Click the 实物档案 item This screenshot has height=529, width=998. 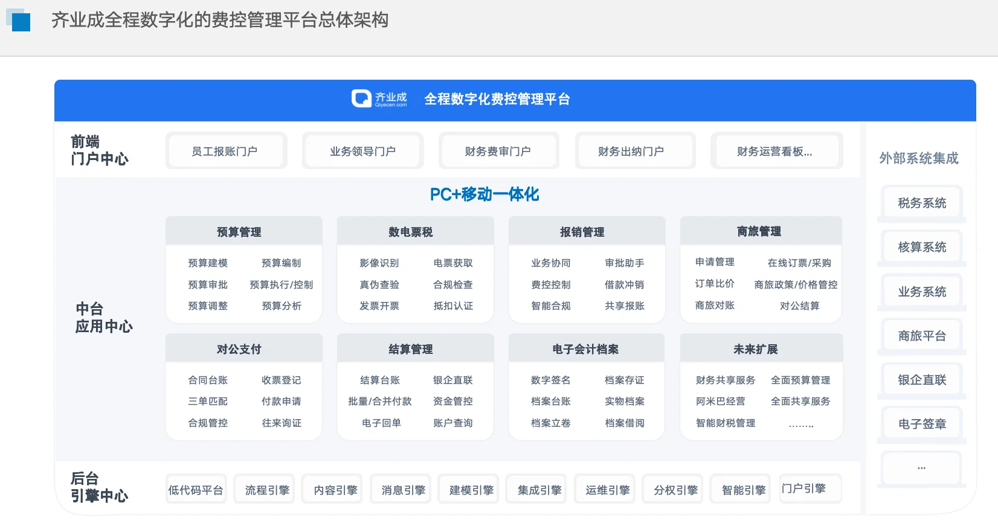[x=625, y=401]
